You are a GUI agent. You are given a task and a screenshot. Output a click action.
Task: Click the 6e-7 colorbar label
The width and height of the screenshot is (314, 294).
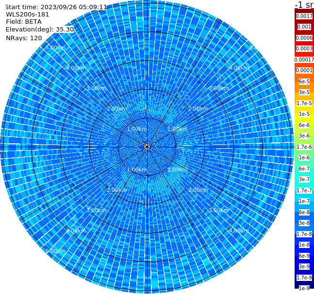[304, 169]
